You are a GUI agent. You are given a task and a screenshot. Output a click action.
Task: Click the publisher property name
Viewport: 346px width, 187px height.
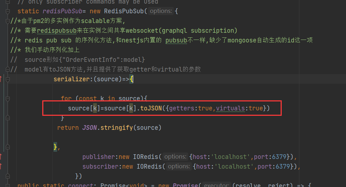tap(99, 157)
